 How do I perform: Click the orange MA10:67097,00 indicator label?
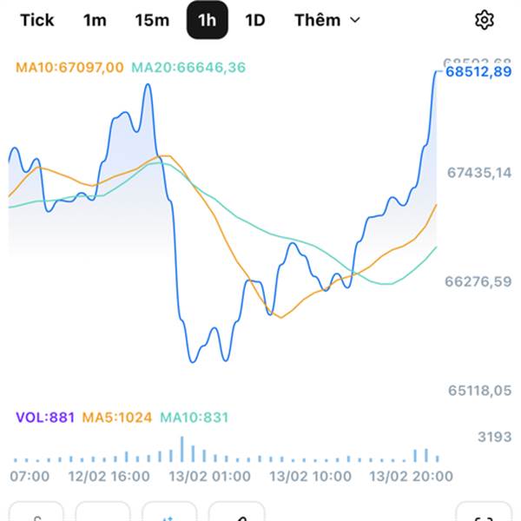69,66
